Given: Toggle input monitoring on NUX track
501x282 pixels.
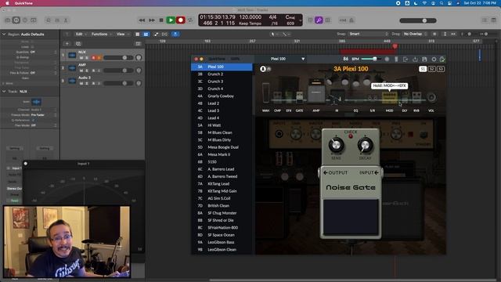Looking at the screenshot, I should [99, 58].
